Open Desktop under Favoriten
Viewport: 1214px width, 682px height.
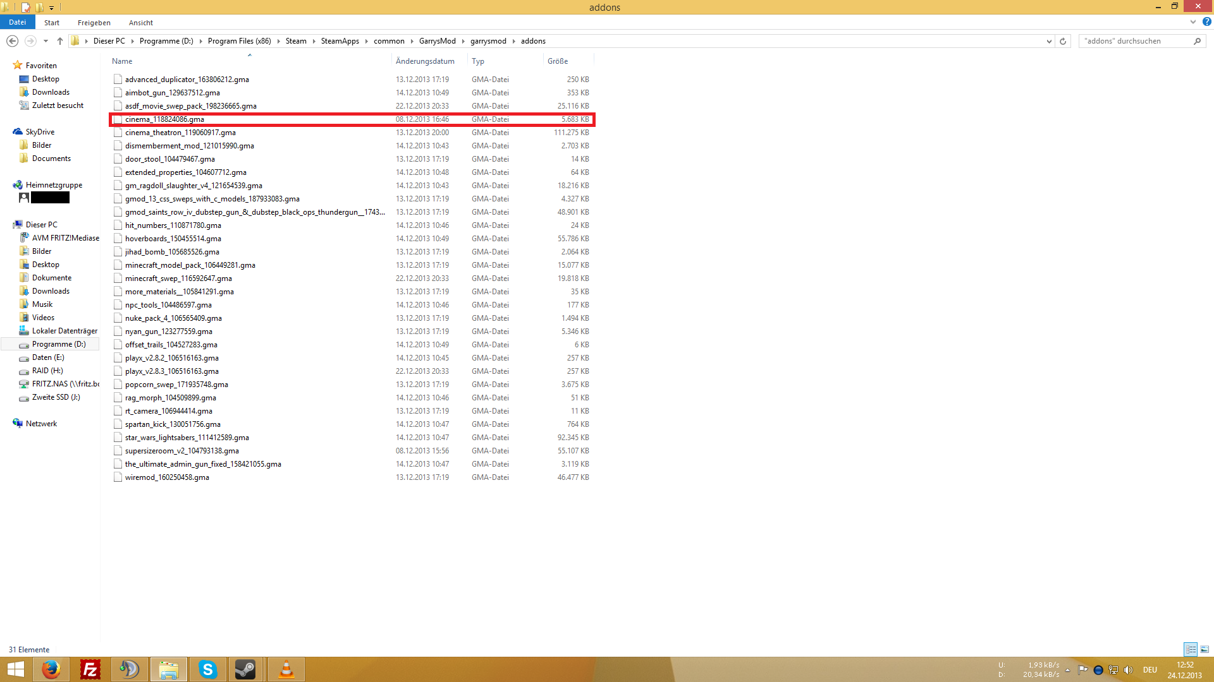[46, 79]
